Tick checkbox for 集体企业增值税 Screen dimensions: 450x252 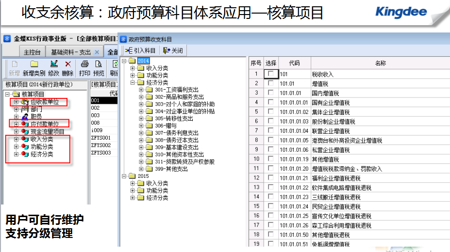pos(271,111)
